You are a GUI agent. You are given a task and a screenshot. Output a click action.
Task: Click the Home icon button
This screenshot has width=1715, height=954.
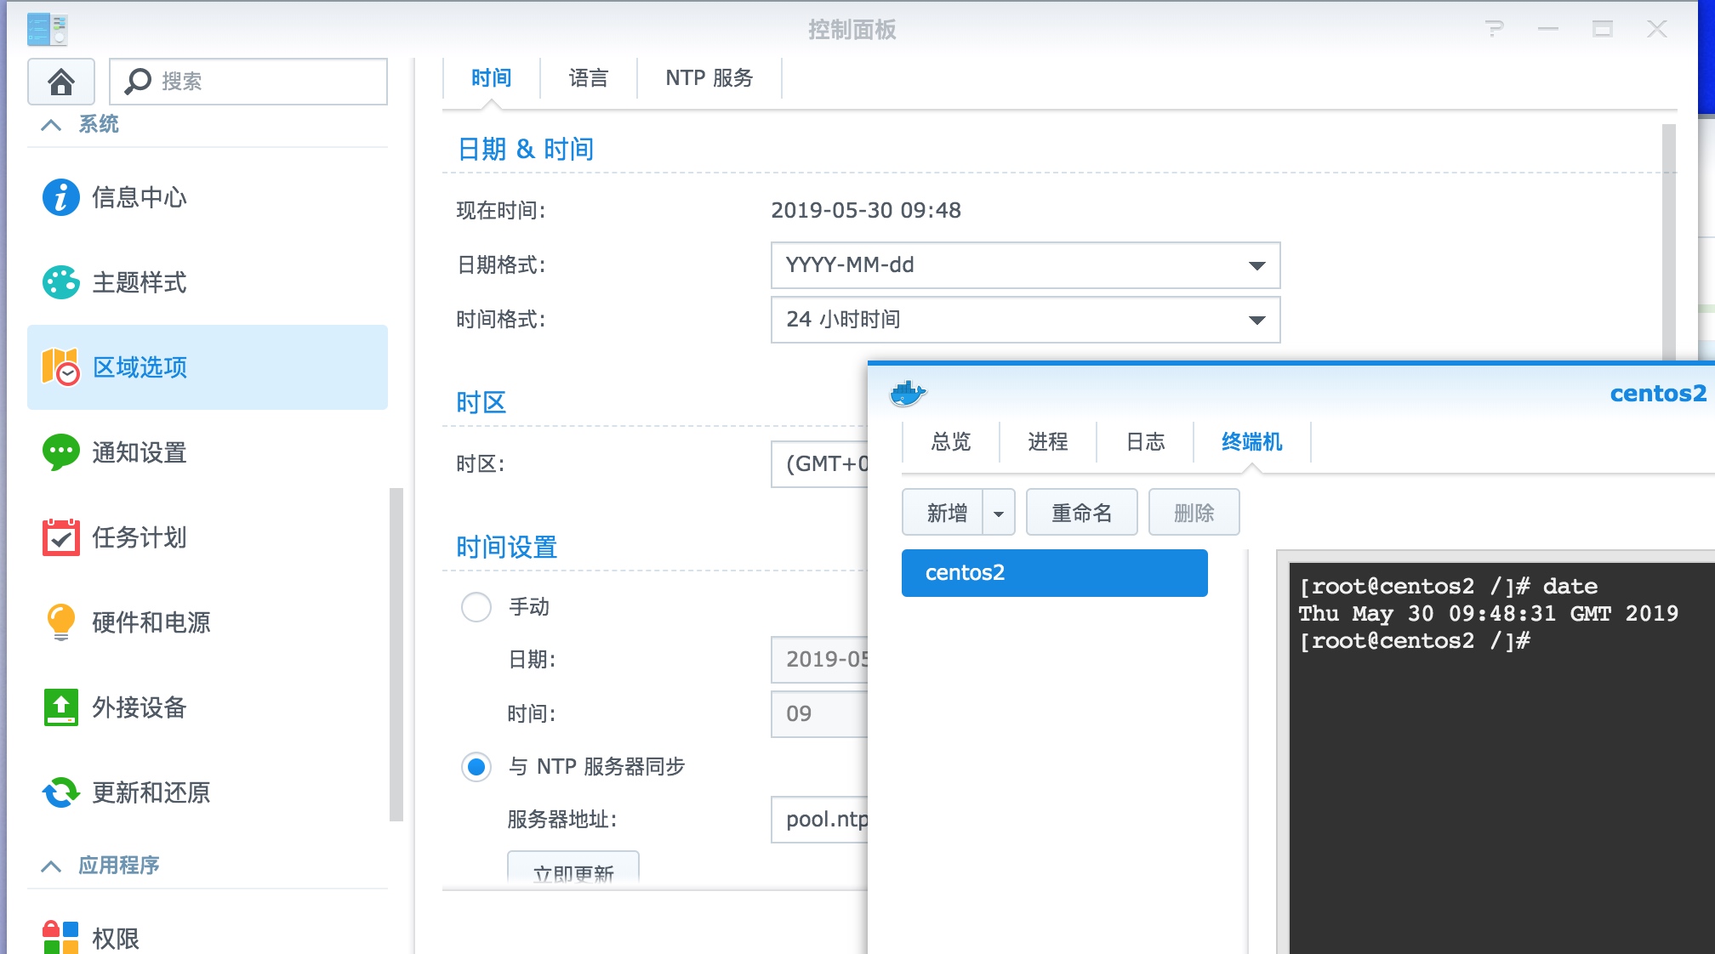[x=61, y=82]
